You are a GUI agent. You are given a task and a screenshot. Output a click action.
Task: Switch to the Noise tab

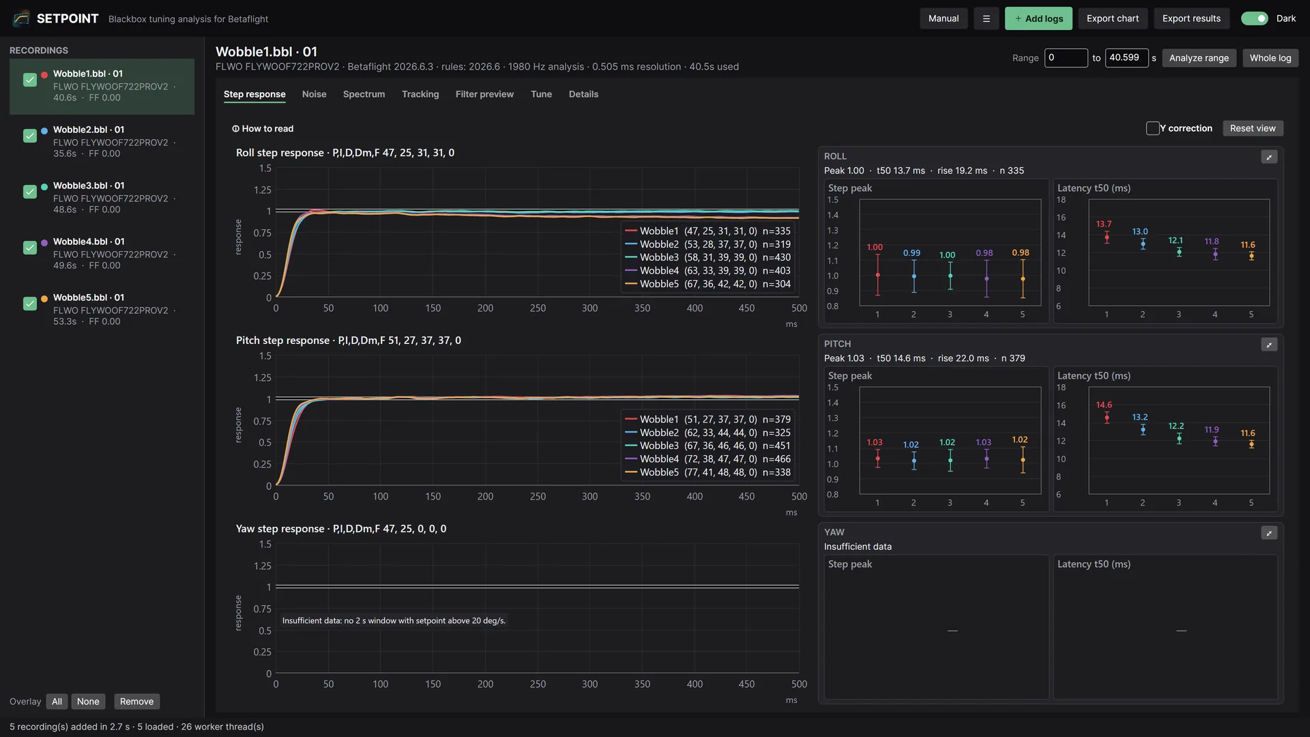coord(315,94)
